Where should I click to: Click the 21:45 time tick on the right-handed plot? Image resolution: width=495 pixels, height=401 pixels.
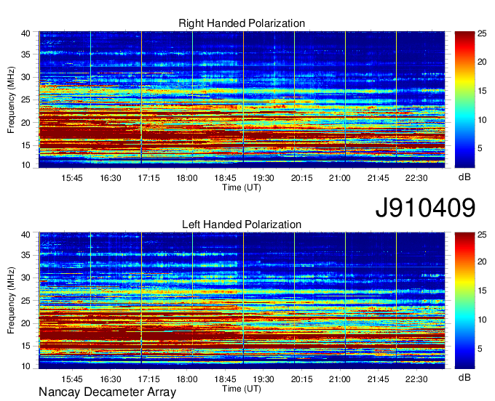point(379,178)
